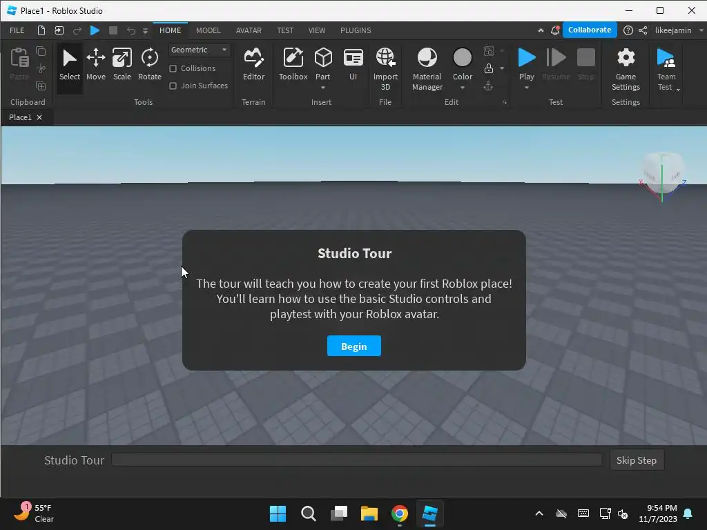The height and width of the screenshot is (530, 707).
Task: Expand the Lock tool dropdown arrow
Action: 502,68
